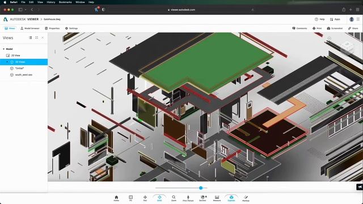
Task: Open the History menu in the menu bar
Action: click(x=51, y=2)
